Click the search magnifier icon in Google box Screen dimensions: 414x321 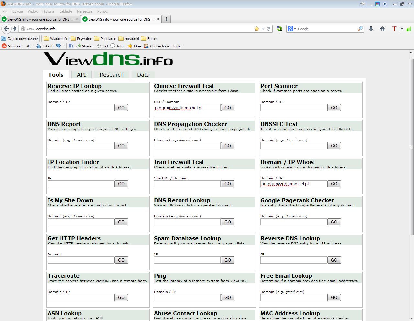click(360, 29)
